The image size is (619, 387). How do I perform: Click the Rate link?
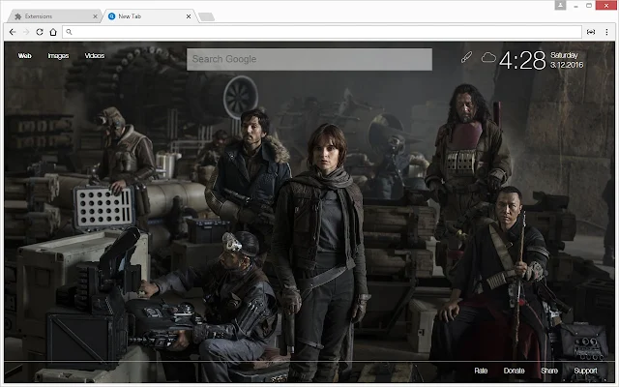click(x=481, y=371)
